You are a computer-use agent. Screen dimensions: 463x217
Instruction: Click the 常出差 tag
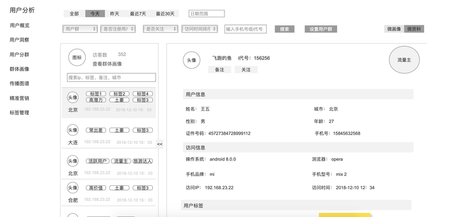click(95, 130)
